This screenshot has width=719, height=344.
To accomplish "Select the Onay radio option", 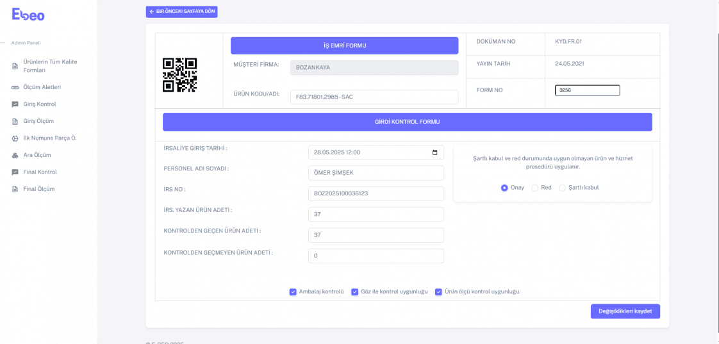I will tap(504, 188).
